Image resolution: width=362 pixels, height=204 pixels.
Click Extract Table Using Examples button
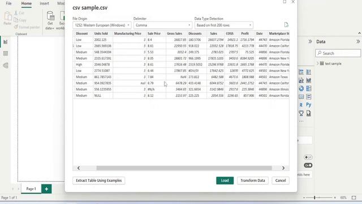(99, 180)
